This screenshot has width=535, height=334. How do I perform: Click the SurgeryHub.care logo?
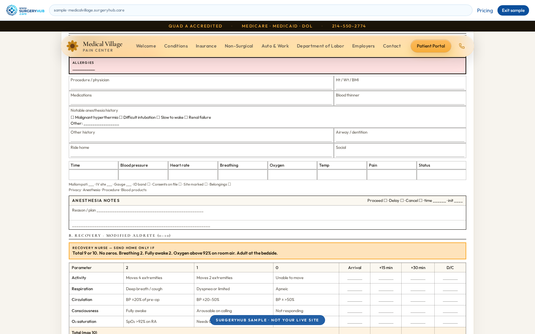(25, 10)
